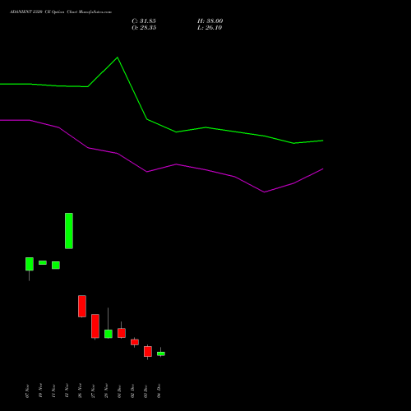Click the 27 Nov date label
This screenshot has width=411, height=411.
[93, 391]
